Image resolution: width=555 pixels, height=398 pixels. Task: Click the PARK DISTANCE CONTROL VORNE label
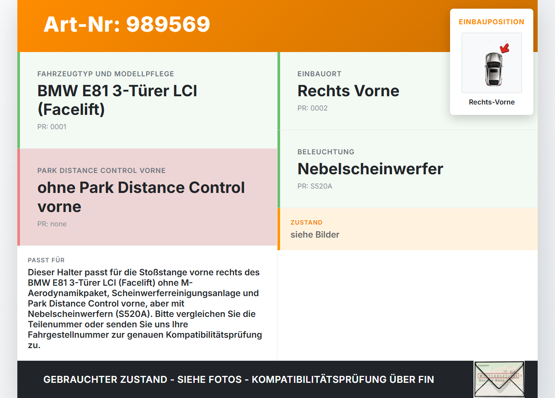(101, 171)
